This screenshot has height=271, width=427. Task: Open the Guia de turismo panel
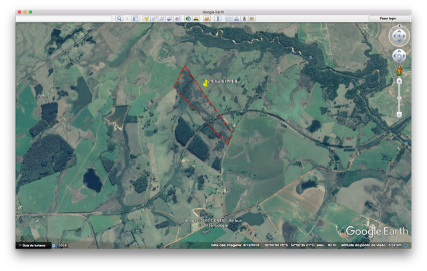click(x=33, y=245)
